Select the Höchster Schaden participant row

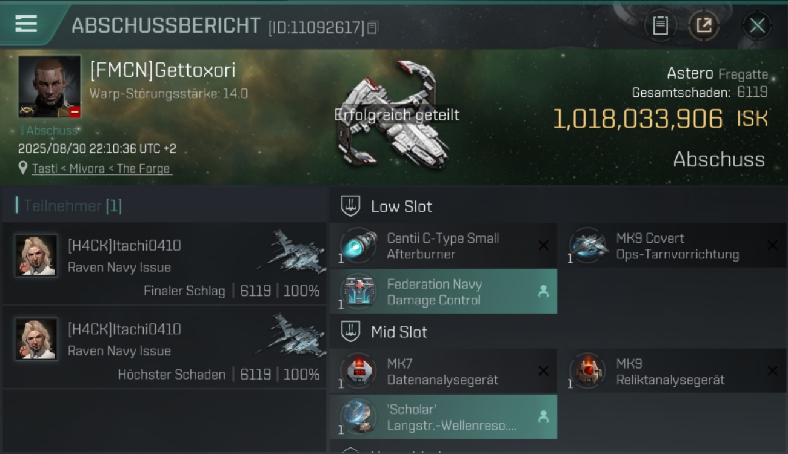[x=164, y=347]
